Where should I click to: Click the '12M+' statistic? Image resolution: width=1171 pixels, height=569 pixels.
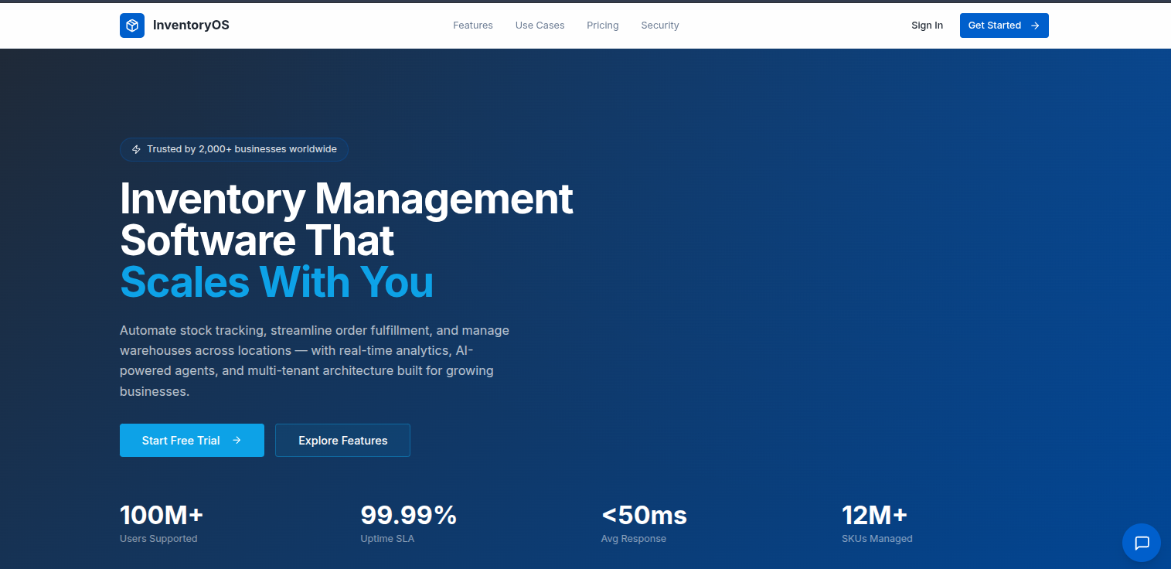pyautogui.click(x=874, y=515)
